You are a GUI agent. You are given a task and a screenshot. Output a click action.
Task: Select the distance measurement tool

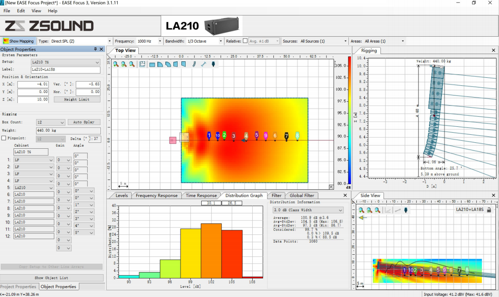pos(204,64)
